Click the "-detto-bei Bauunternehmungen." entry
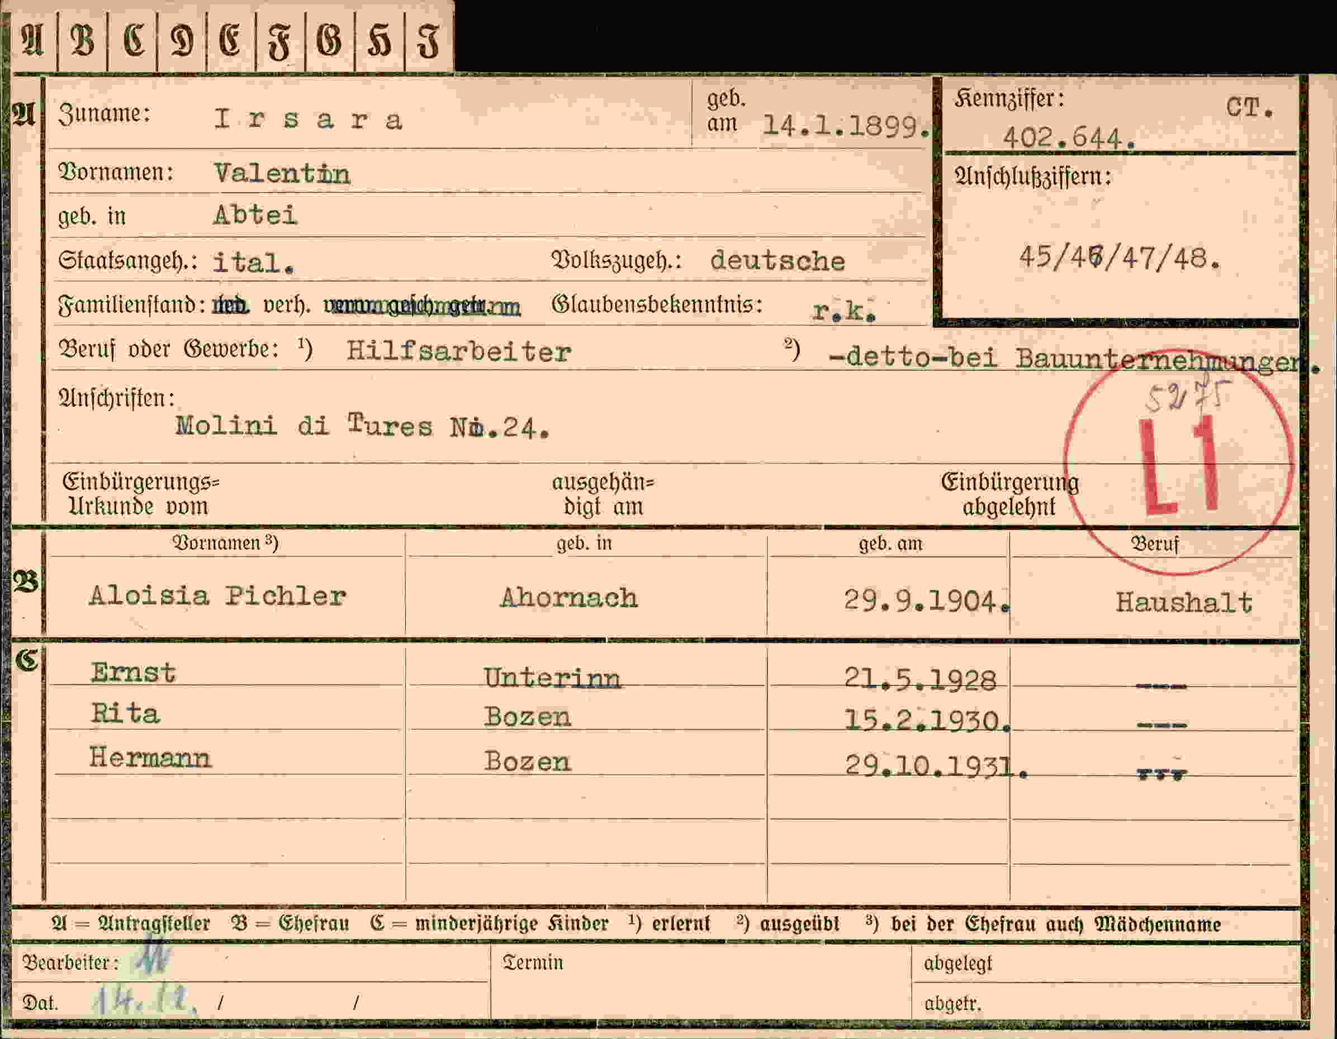The image size is (1337, 1039). (x=1074, y=359)
